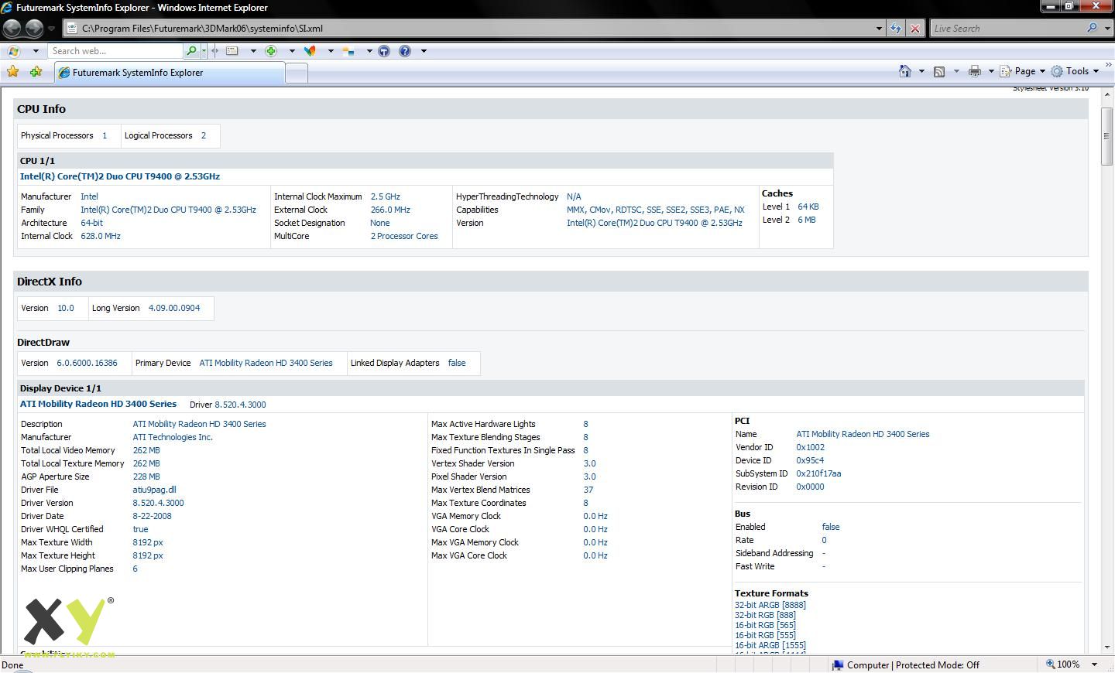Click the round blue icon left of help

(384, 51)
